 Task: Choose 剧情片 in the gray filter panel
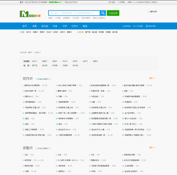point(96,61)
